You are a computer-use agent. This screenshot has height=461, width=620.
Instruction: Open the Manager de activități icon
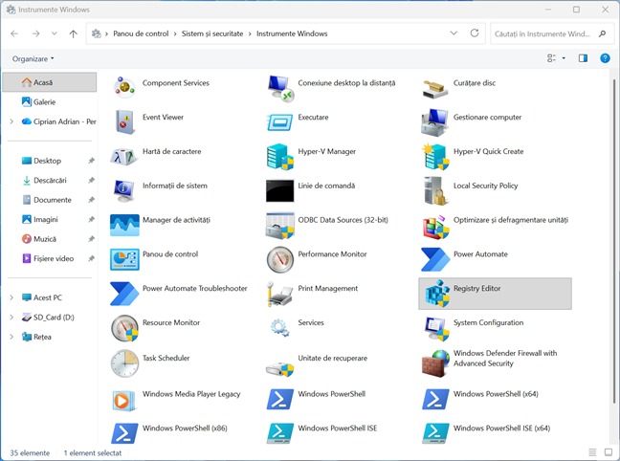pos(124,225)
